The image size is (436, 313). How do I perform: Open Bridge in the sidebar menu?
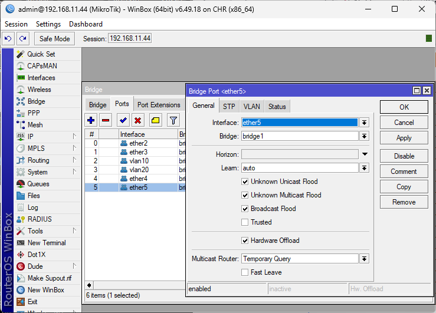click(x=36, y=101)
